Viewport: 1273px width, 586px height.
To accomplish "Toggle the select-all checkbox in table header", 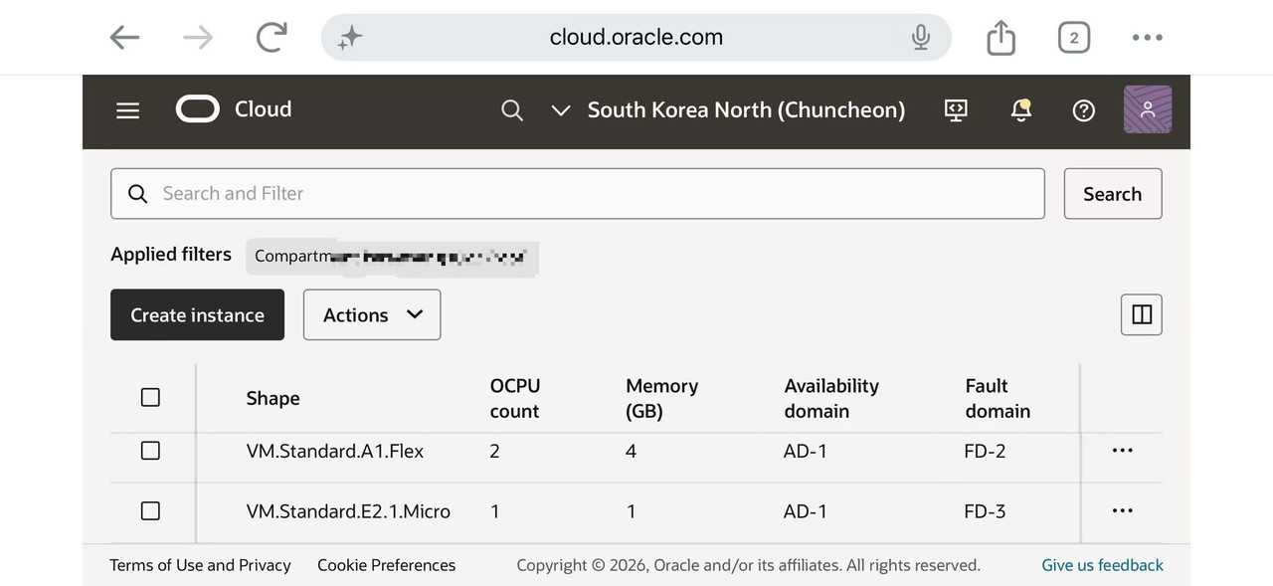I will tap(150, 397).
